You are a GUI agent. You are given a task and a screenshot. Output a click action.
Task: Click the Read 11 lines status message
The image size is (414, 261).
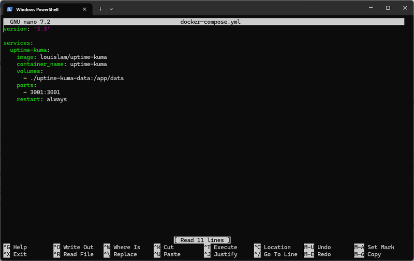tap(202, 240)
